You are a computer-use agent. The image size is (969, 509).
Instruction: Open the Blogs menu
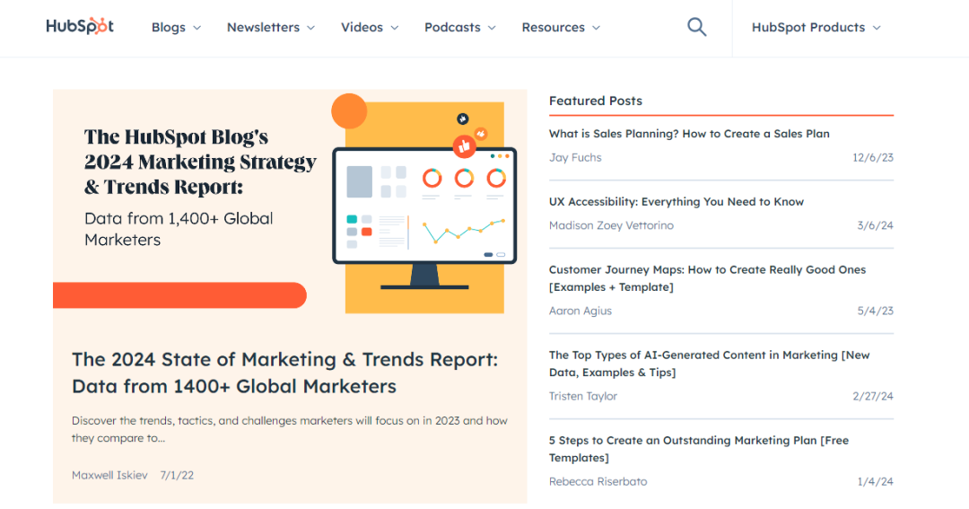click(x=176, y=27)
